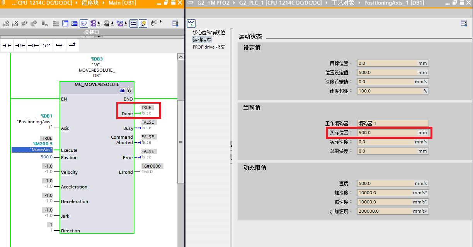Click the expand all networks icon
The height and width of the screenshot is (247, 473).
click(65, 23)
